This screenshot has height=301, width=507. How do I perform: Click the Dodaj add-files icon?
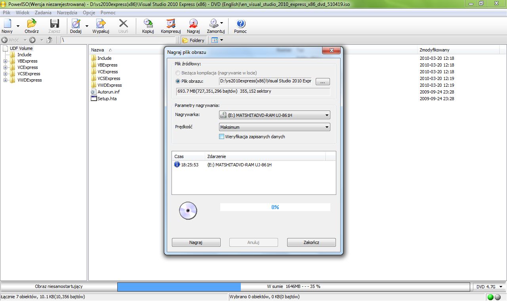(76, 24)
